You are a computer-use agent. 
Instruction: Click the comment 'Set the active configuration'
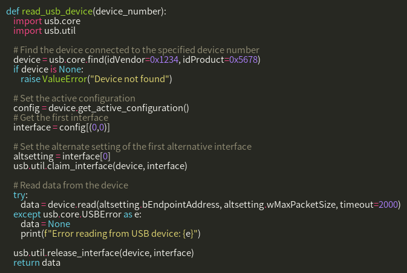[74, 98]
